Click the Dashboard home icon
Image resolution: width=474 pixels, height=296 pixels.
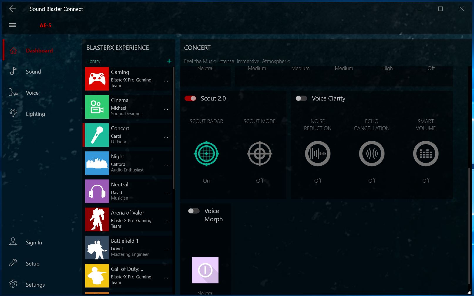pyautogui.click(x=13, y=50)
